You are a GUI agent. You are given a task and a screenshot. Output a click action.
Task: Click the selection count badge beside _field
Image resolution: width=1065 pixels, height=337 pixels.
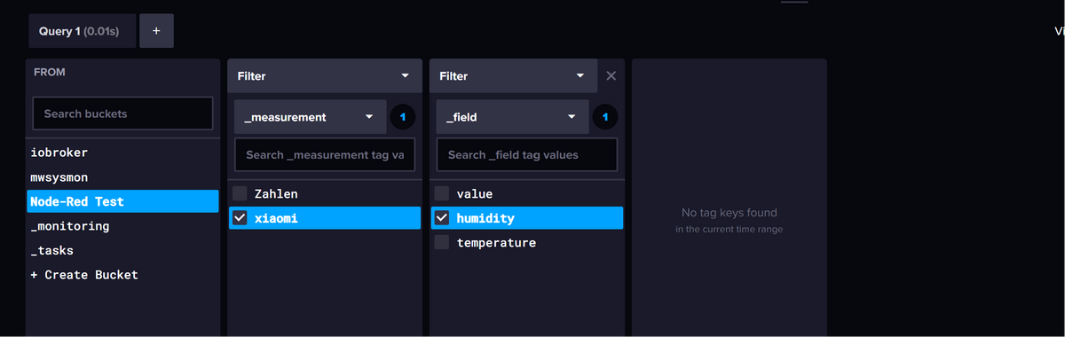point(604,117)
